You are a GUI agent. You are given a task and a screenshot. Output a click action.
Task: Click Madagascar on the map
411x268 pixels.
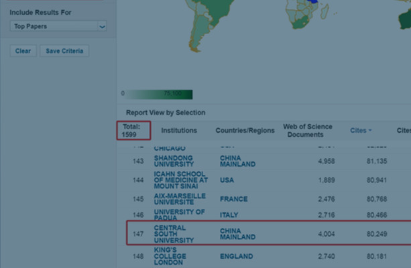[325, 12]
